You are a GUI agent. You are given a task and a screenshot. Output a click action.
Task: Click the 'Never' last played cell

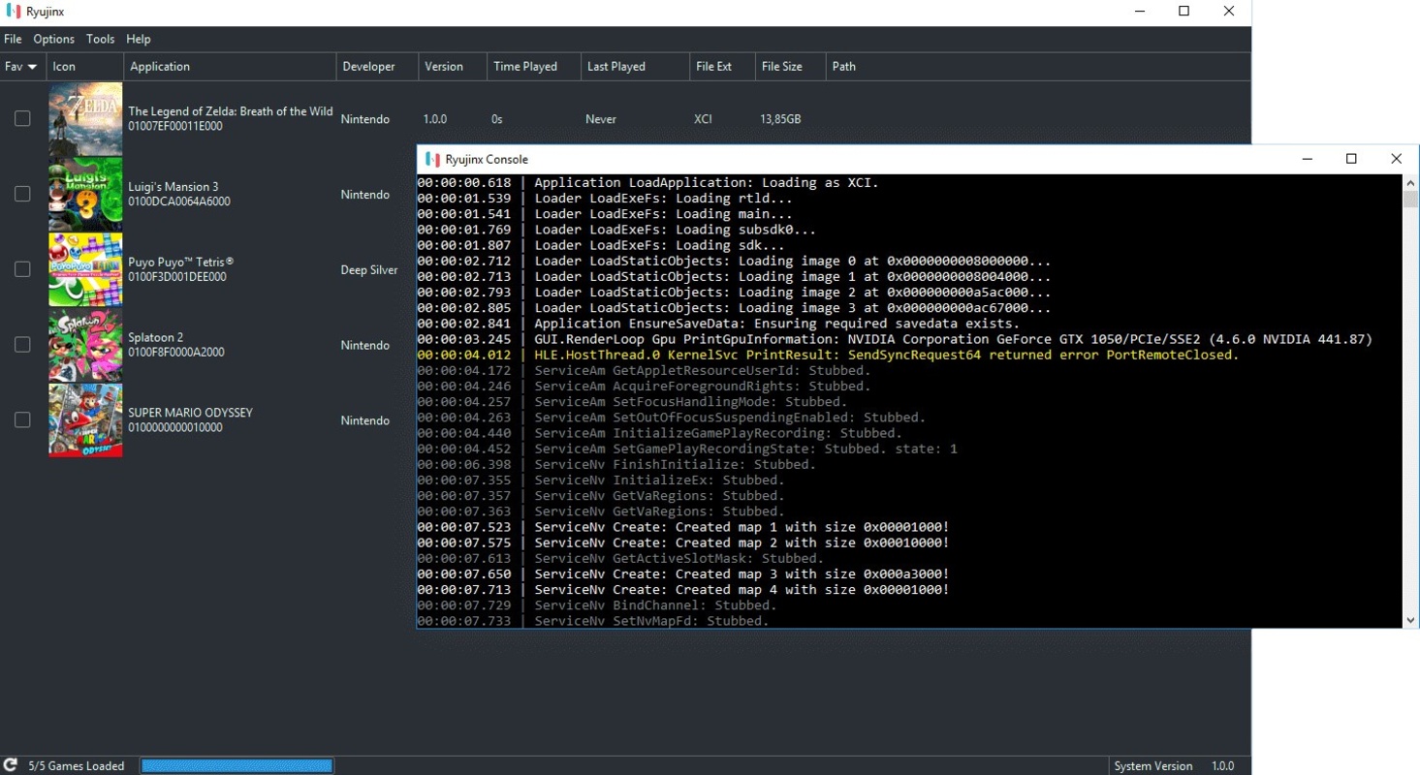click(x=601, y=119)
